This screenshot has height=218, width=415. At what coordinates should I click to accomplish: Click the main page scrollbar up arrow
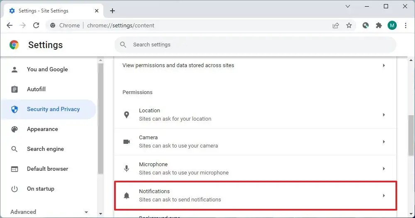coord(411,60)
